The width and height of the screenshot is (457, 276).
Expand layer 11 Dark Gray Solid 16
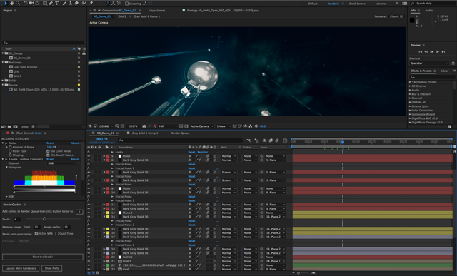pyautogui.click(x=104, y=205)
